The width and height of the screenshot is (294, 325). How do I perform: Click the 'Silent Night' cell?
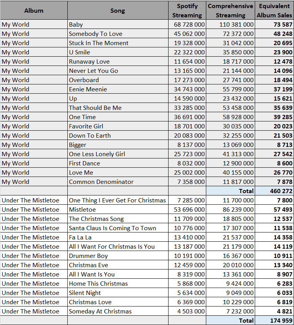118,293
